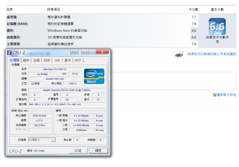
Task: Click the 元件 column header
Action: [x=9, y=9]
